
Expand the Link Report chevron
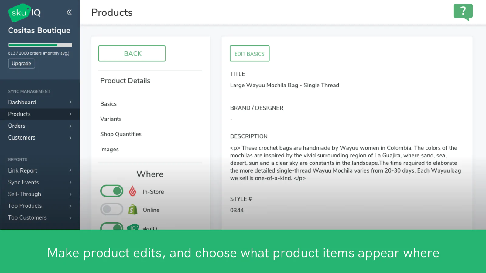pos(70,170)
